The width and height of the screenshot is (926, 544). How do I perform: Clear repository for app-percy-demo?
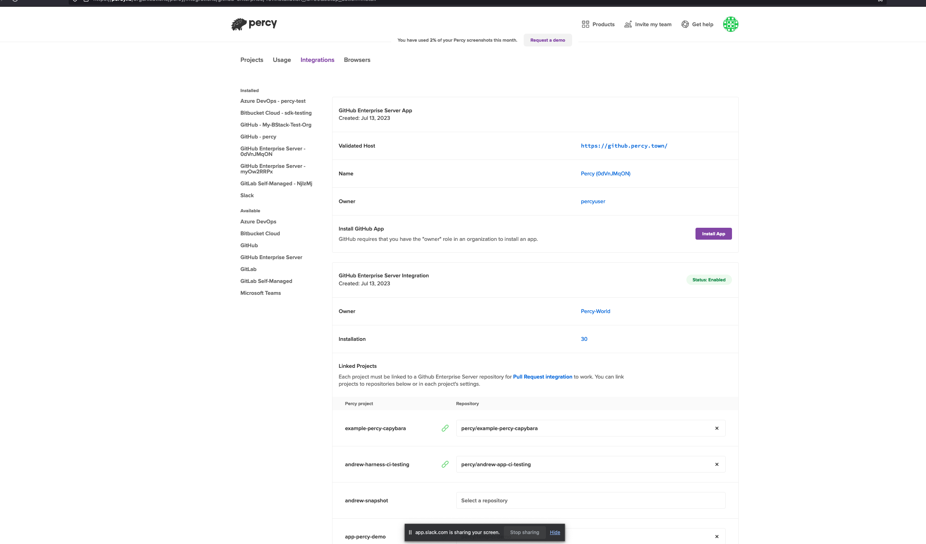pos(717,536)
